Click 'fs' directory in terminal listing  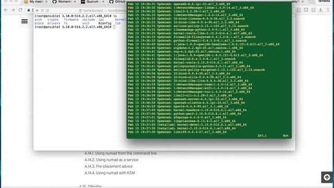(66, 23)
